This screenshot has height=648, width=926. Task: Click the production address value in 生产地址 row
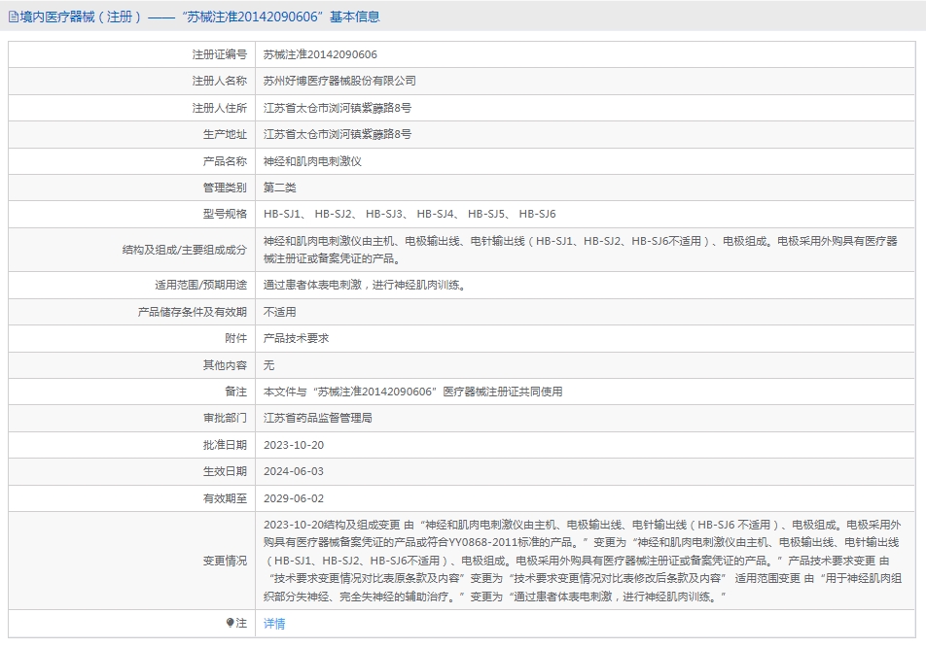pyautogui.click(x=337, y=134)
